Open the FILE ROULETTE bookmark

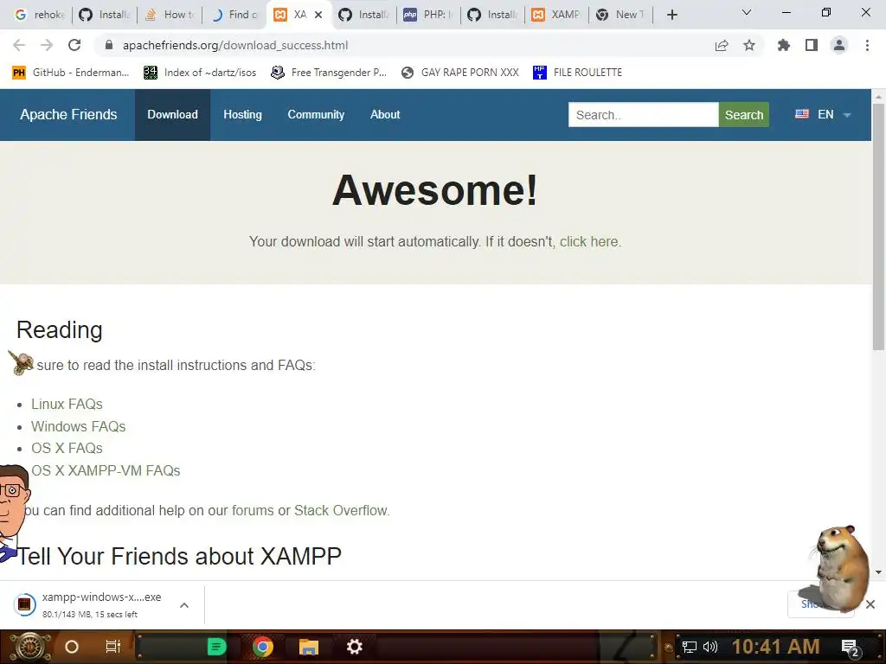tap(577, 73)
